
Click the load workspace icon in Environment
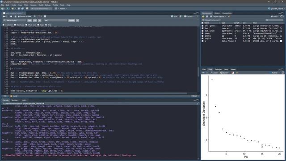click(x=203, y=17)
